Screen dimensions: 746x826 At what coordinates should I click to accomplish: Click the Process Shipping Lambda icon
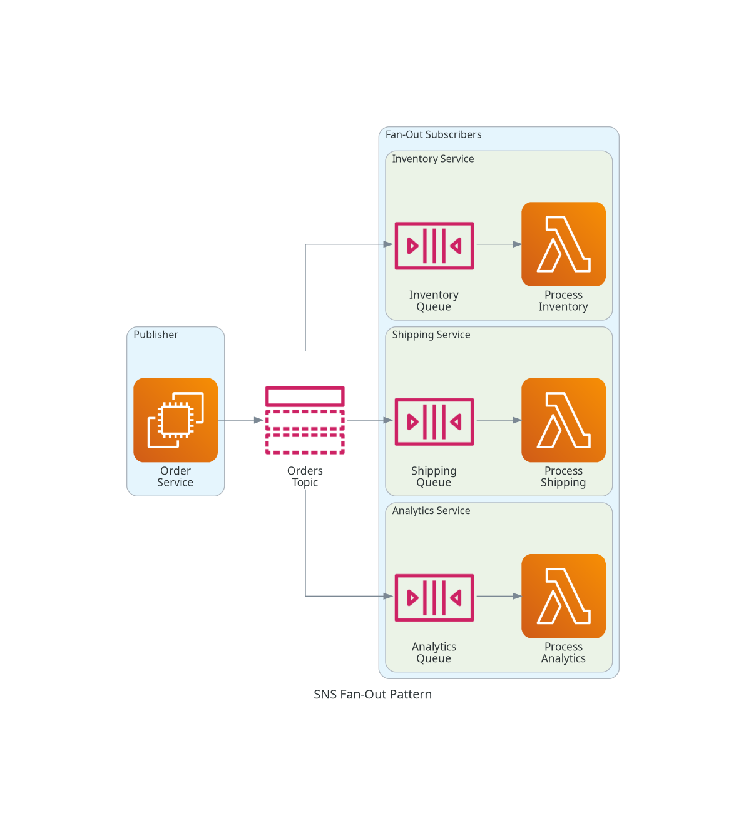click(563, 420)
